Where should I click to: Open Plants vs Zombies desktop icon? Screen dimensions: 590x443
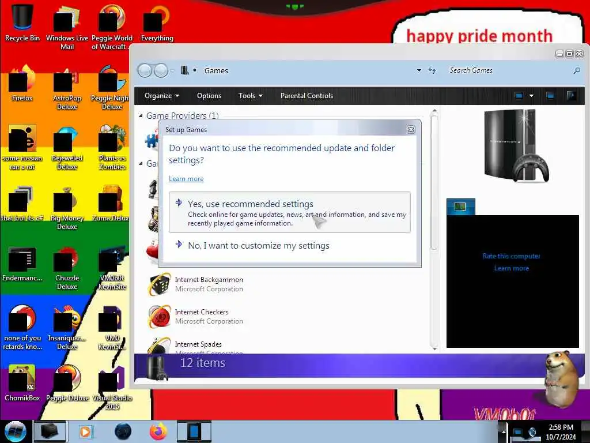pos(112,148)
